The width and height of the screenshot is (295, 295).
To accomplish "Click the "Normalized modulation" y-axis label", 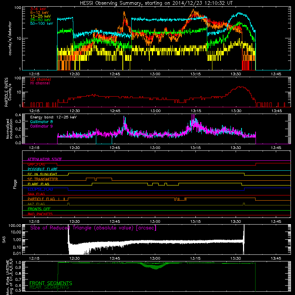I will point(10,129).
